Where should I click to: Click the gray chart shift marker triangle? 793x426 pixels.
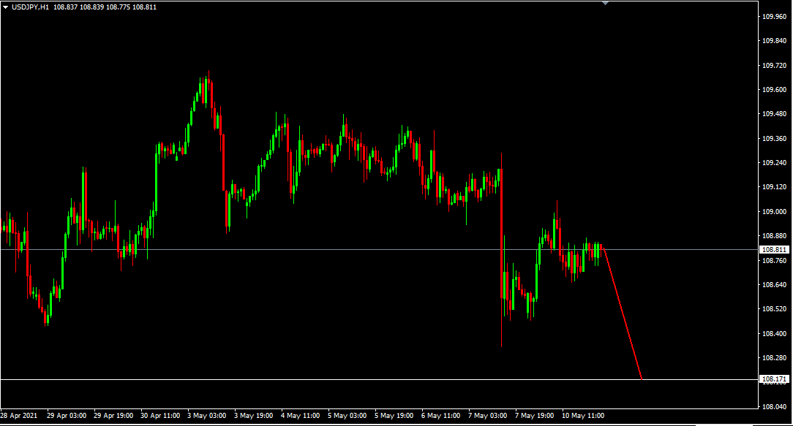[605, 3]
